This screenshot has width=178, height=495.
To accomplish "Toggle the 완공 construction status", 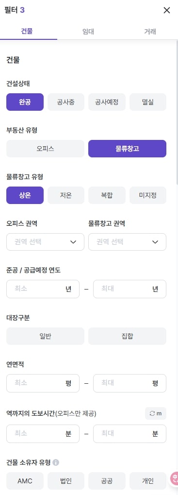I will pyautogui.click(x=25, y=102).
